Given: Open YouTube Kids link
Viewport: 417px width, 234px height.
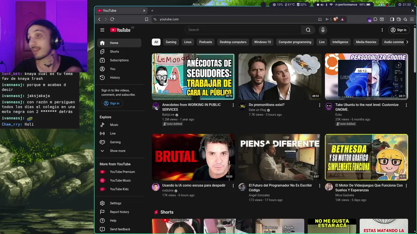Looking at the screenshot, I should click(119, 189).
